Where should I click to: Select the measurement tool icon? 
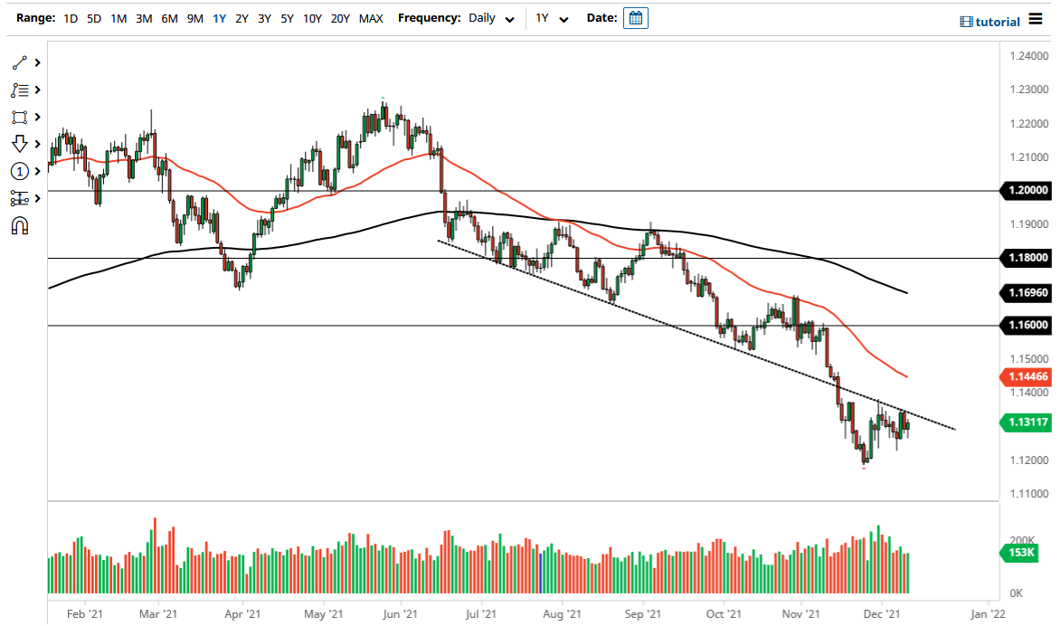[x=19, y=198]
